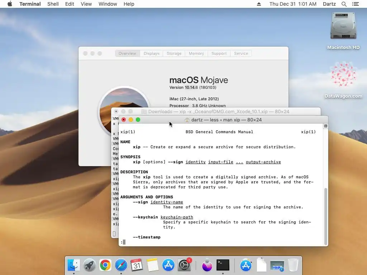The image size is (367, 275).
Task: Click the NAME heading in the man page
Action: coord(125,142)
